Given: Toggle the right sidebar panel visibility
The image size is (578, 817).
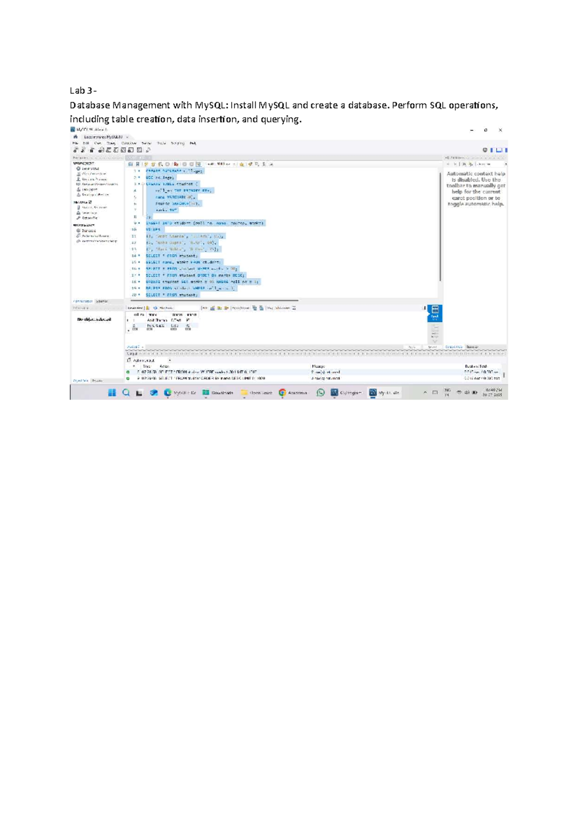Looking at the screenshot, I should 506,150.
